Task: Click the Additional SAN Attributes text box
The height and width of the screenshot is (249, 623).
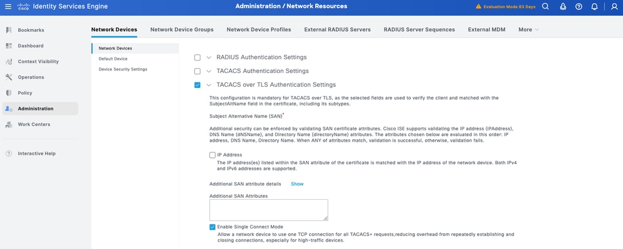Action: pyautogui.click(x=268, y=210)
